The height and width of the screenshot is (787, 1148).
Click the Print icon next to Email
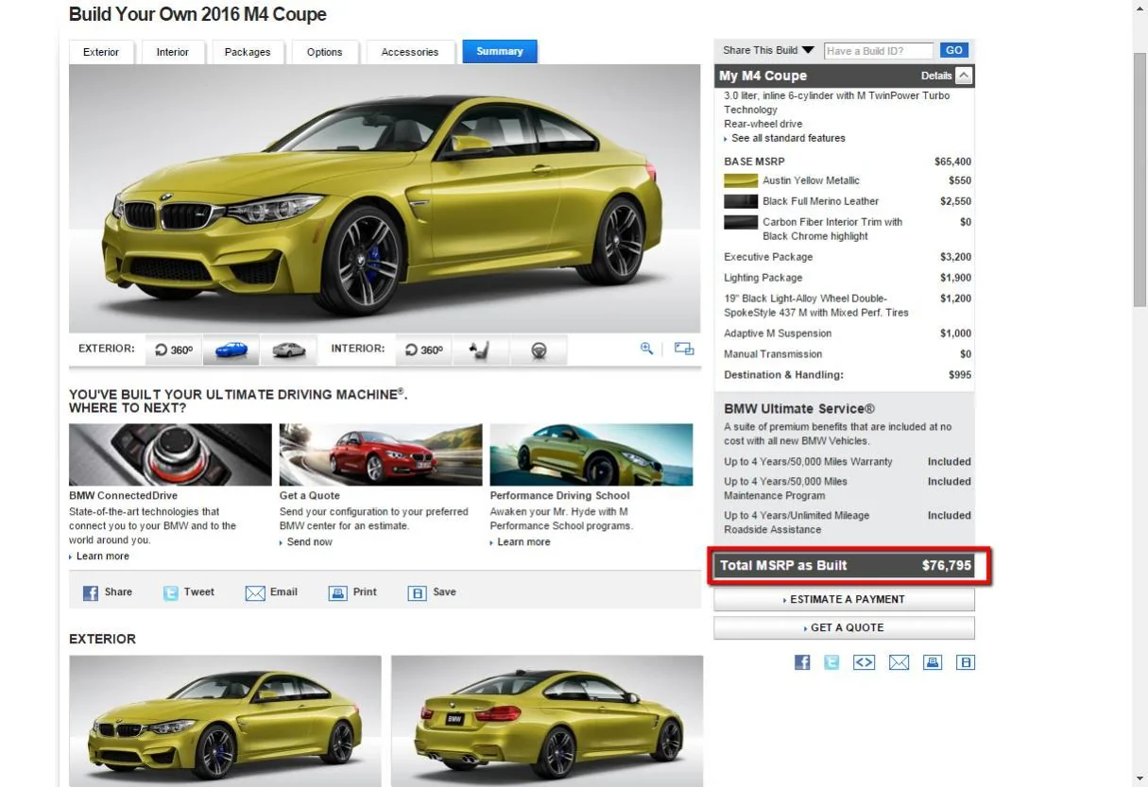(338, 593)
